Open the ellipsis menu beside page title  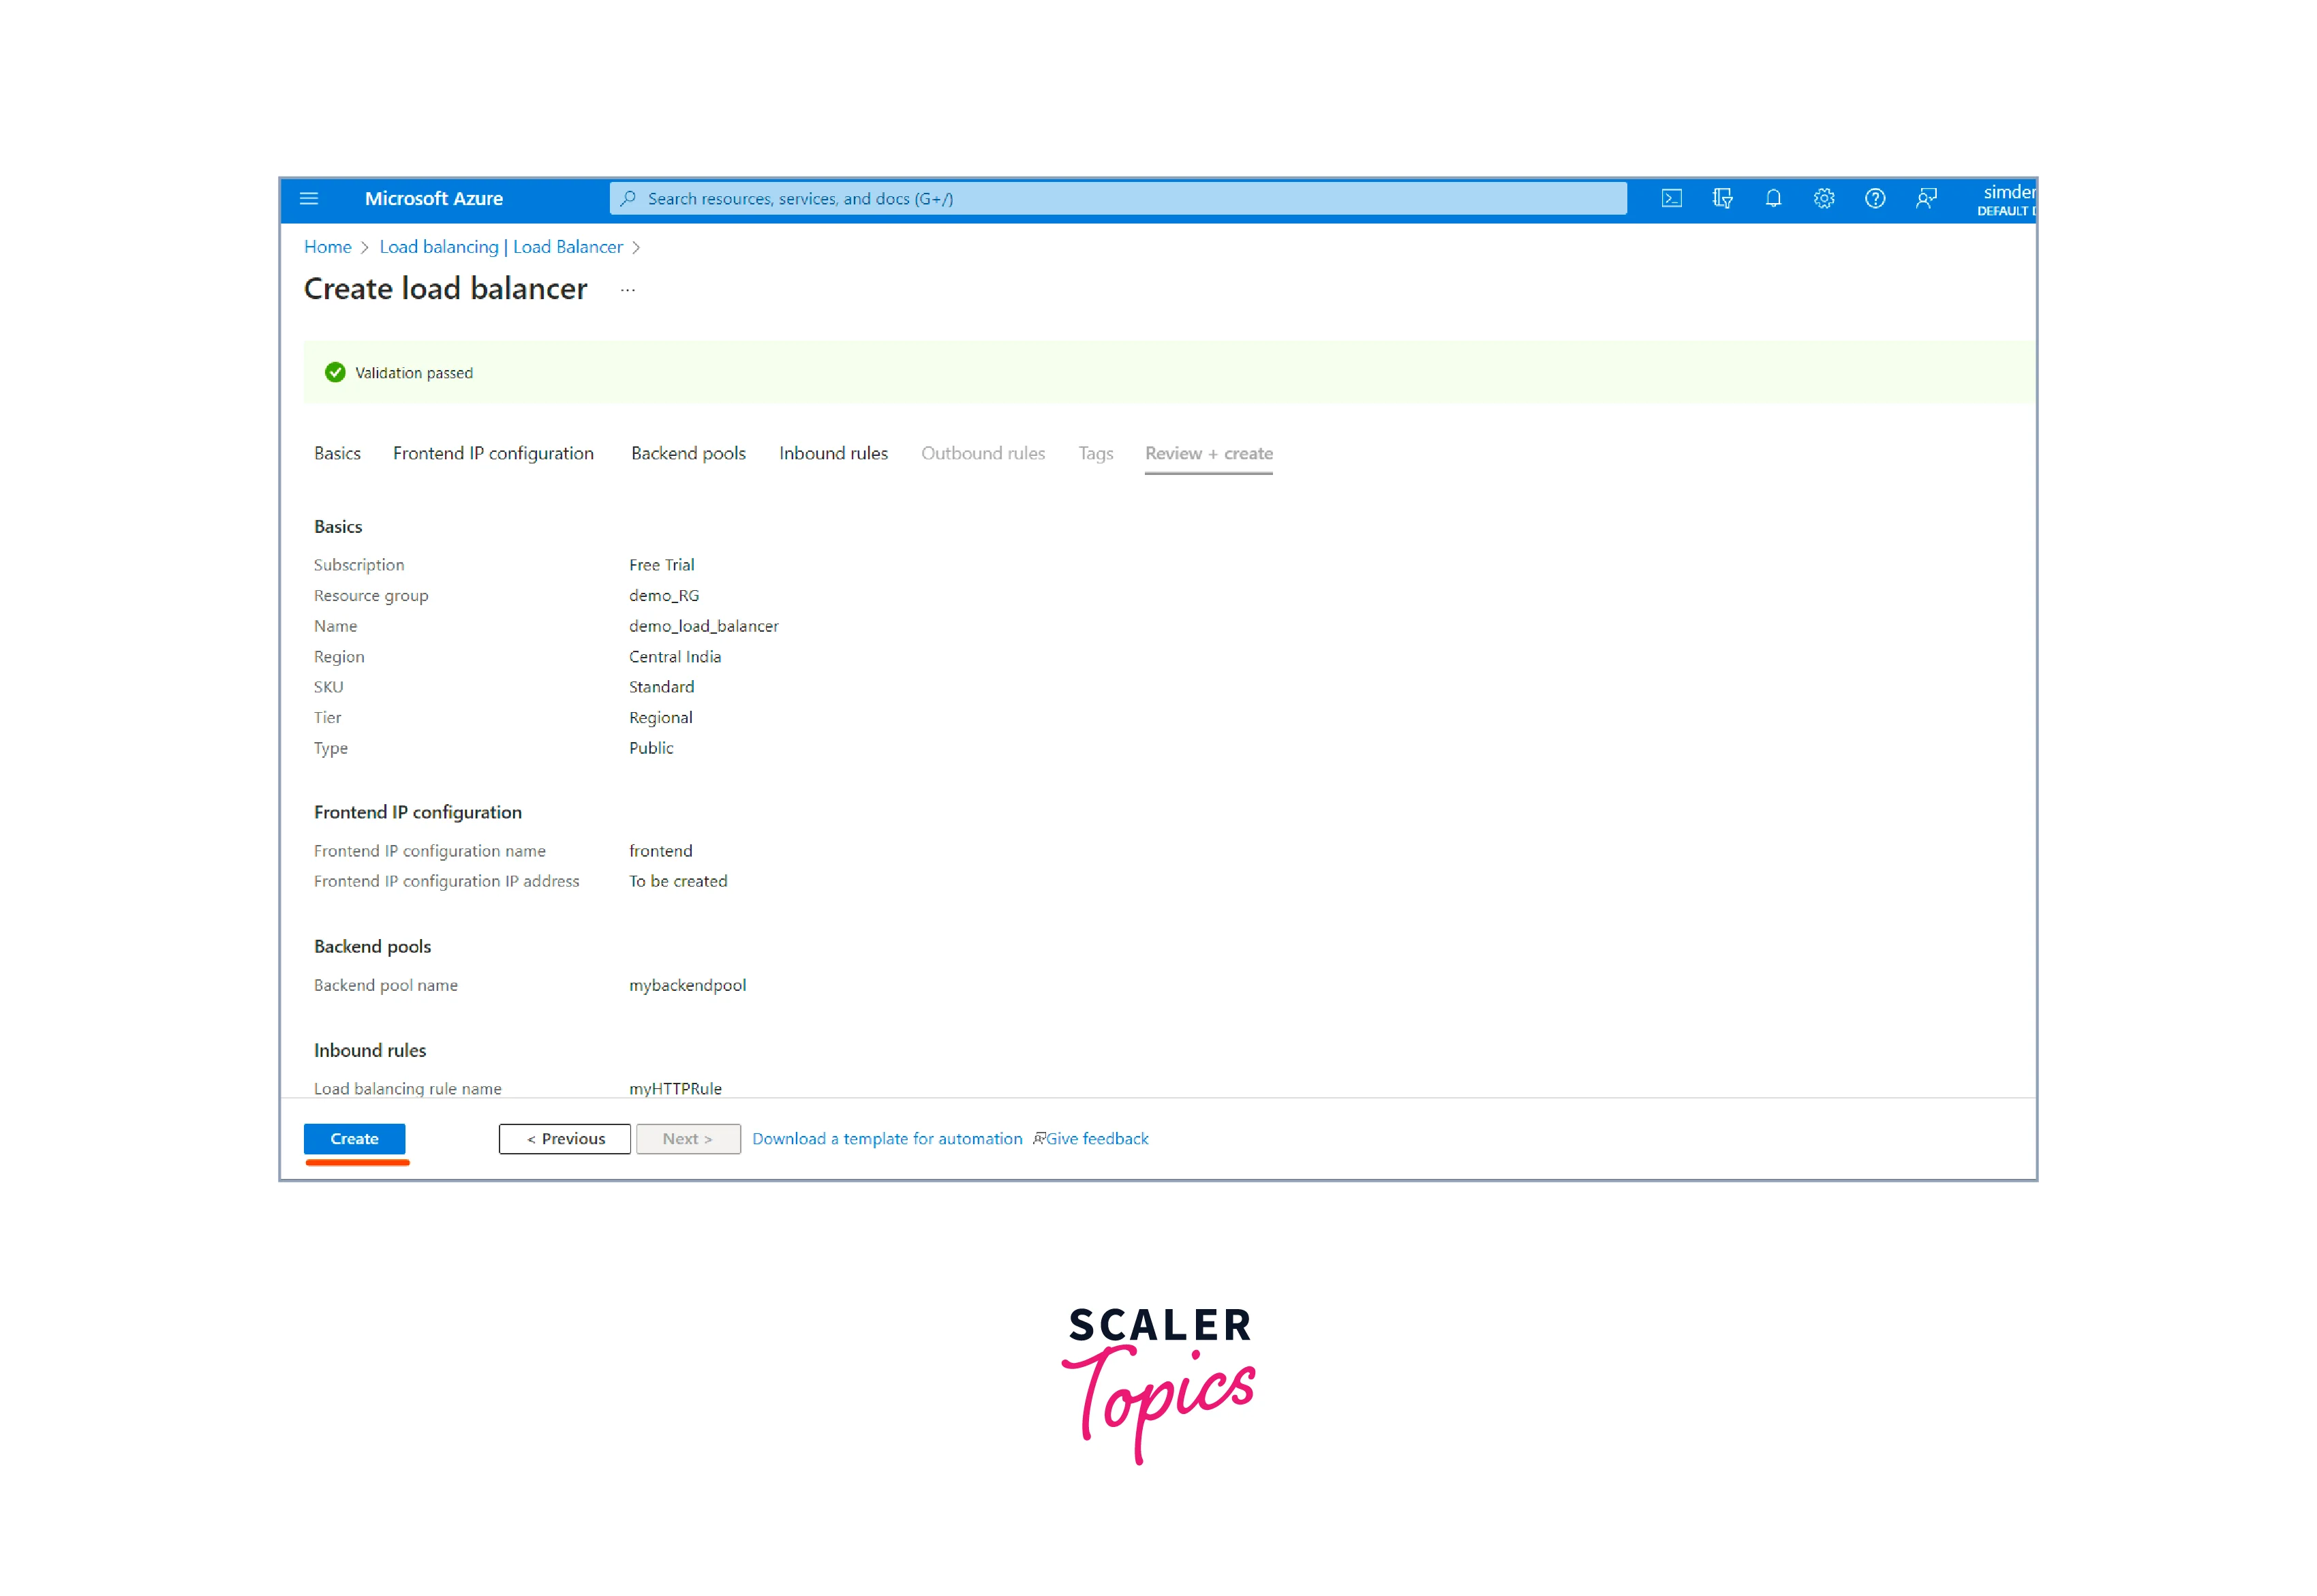[x=628, y=290]
